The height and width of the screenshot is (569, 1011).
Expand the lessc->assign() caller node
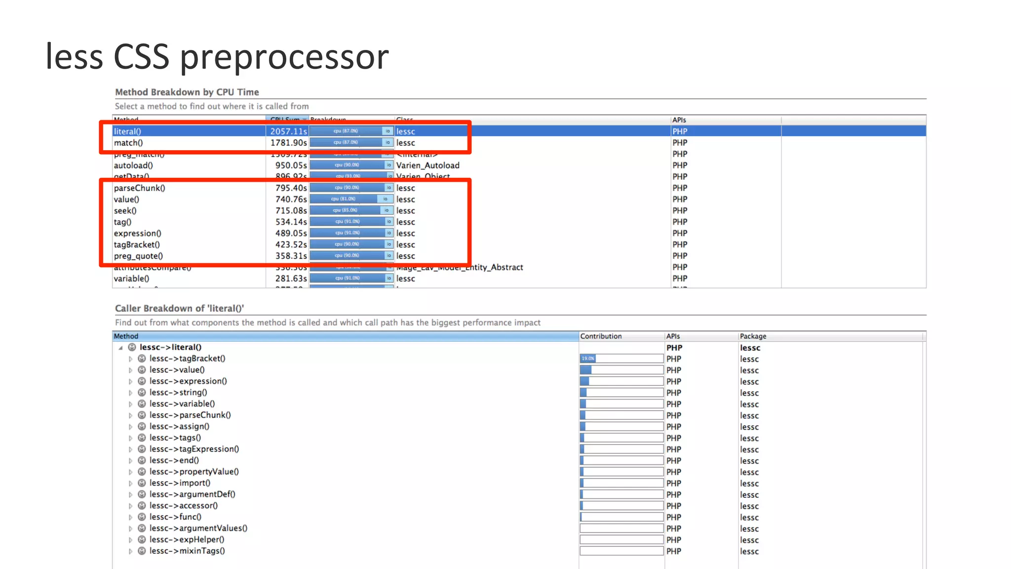click(x=130, y=427)
